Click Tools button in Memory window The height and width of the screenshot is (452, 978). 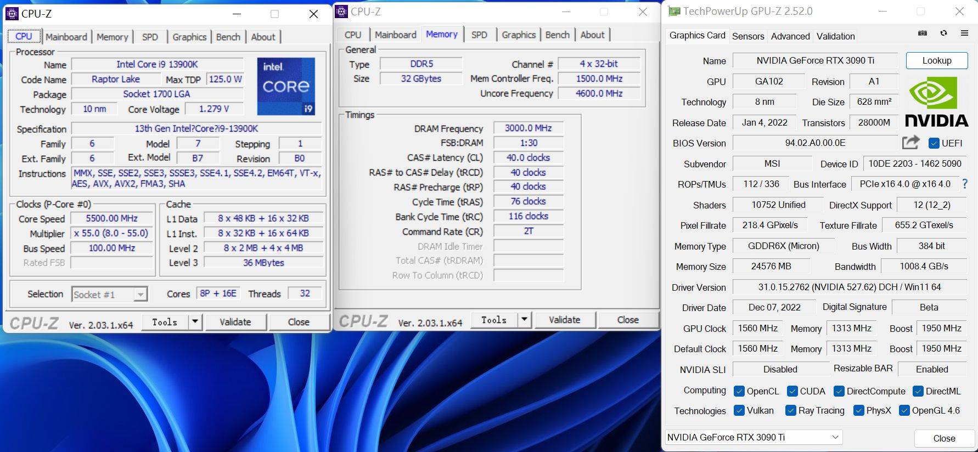pos(494,320)
